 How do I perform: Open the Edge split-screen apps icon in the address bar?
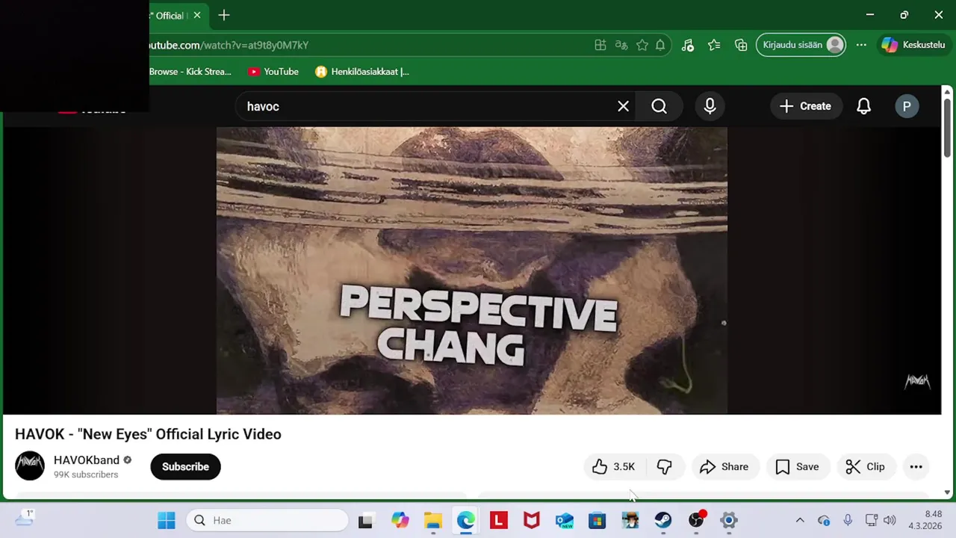point(600,45)
